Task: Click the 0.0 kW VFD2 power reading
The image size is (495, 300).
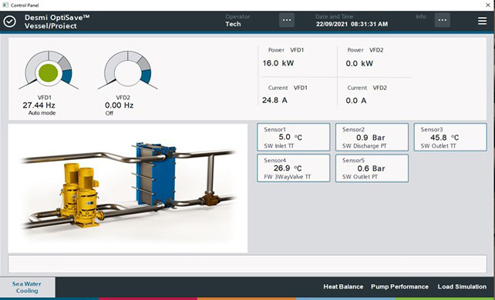Action: tap(359, 64)
